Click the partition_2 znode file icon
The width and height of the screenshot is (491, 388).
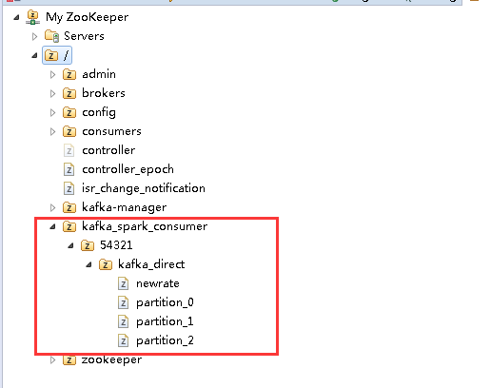coord(123,340)
